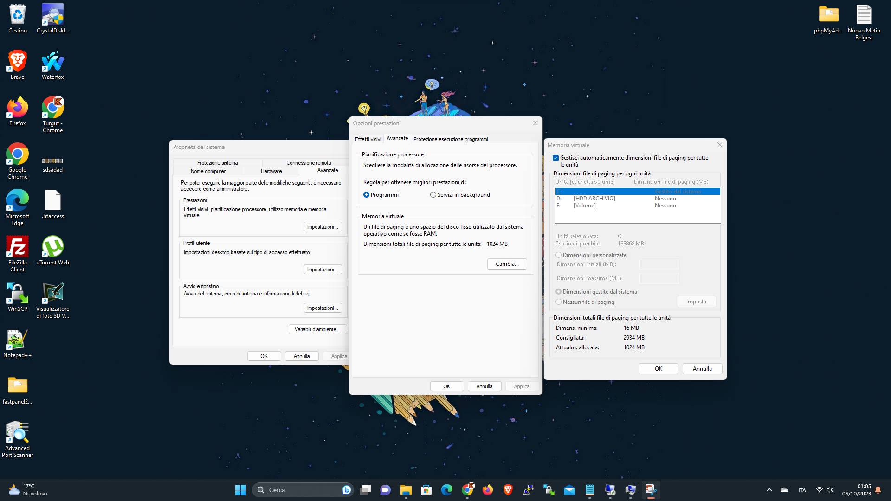Choose 'Nessun file di paging' option
Viewport: 891px width, 501px height.
[x=558, y=302]
